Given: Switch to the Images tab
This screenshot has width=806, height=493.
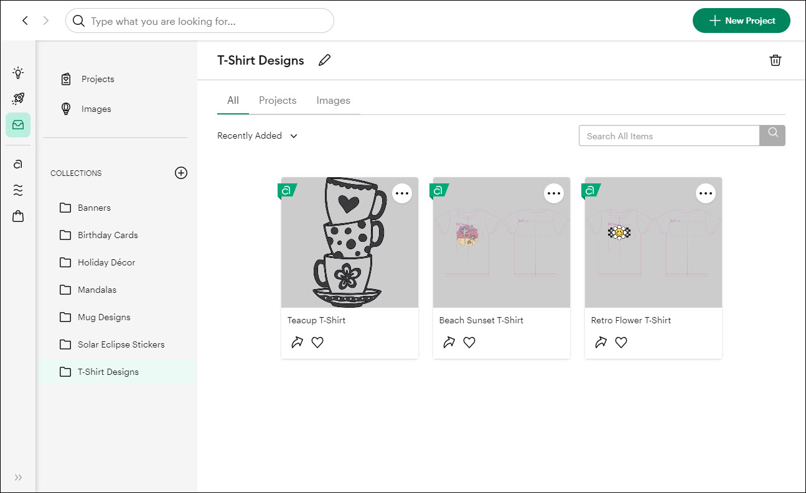Looking at the screenshot, I should coord(333,101).
